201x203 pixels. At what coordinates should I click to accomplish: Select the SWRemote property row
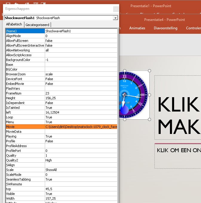[x=62, y=184]
